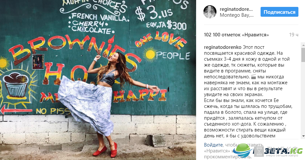This screenshot has width=305, height=160.
Task: Click the Войти login link
Action: click(x=214, y=145)
